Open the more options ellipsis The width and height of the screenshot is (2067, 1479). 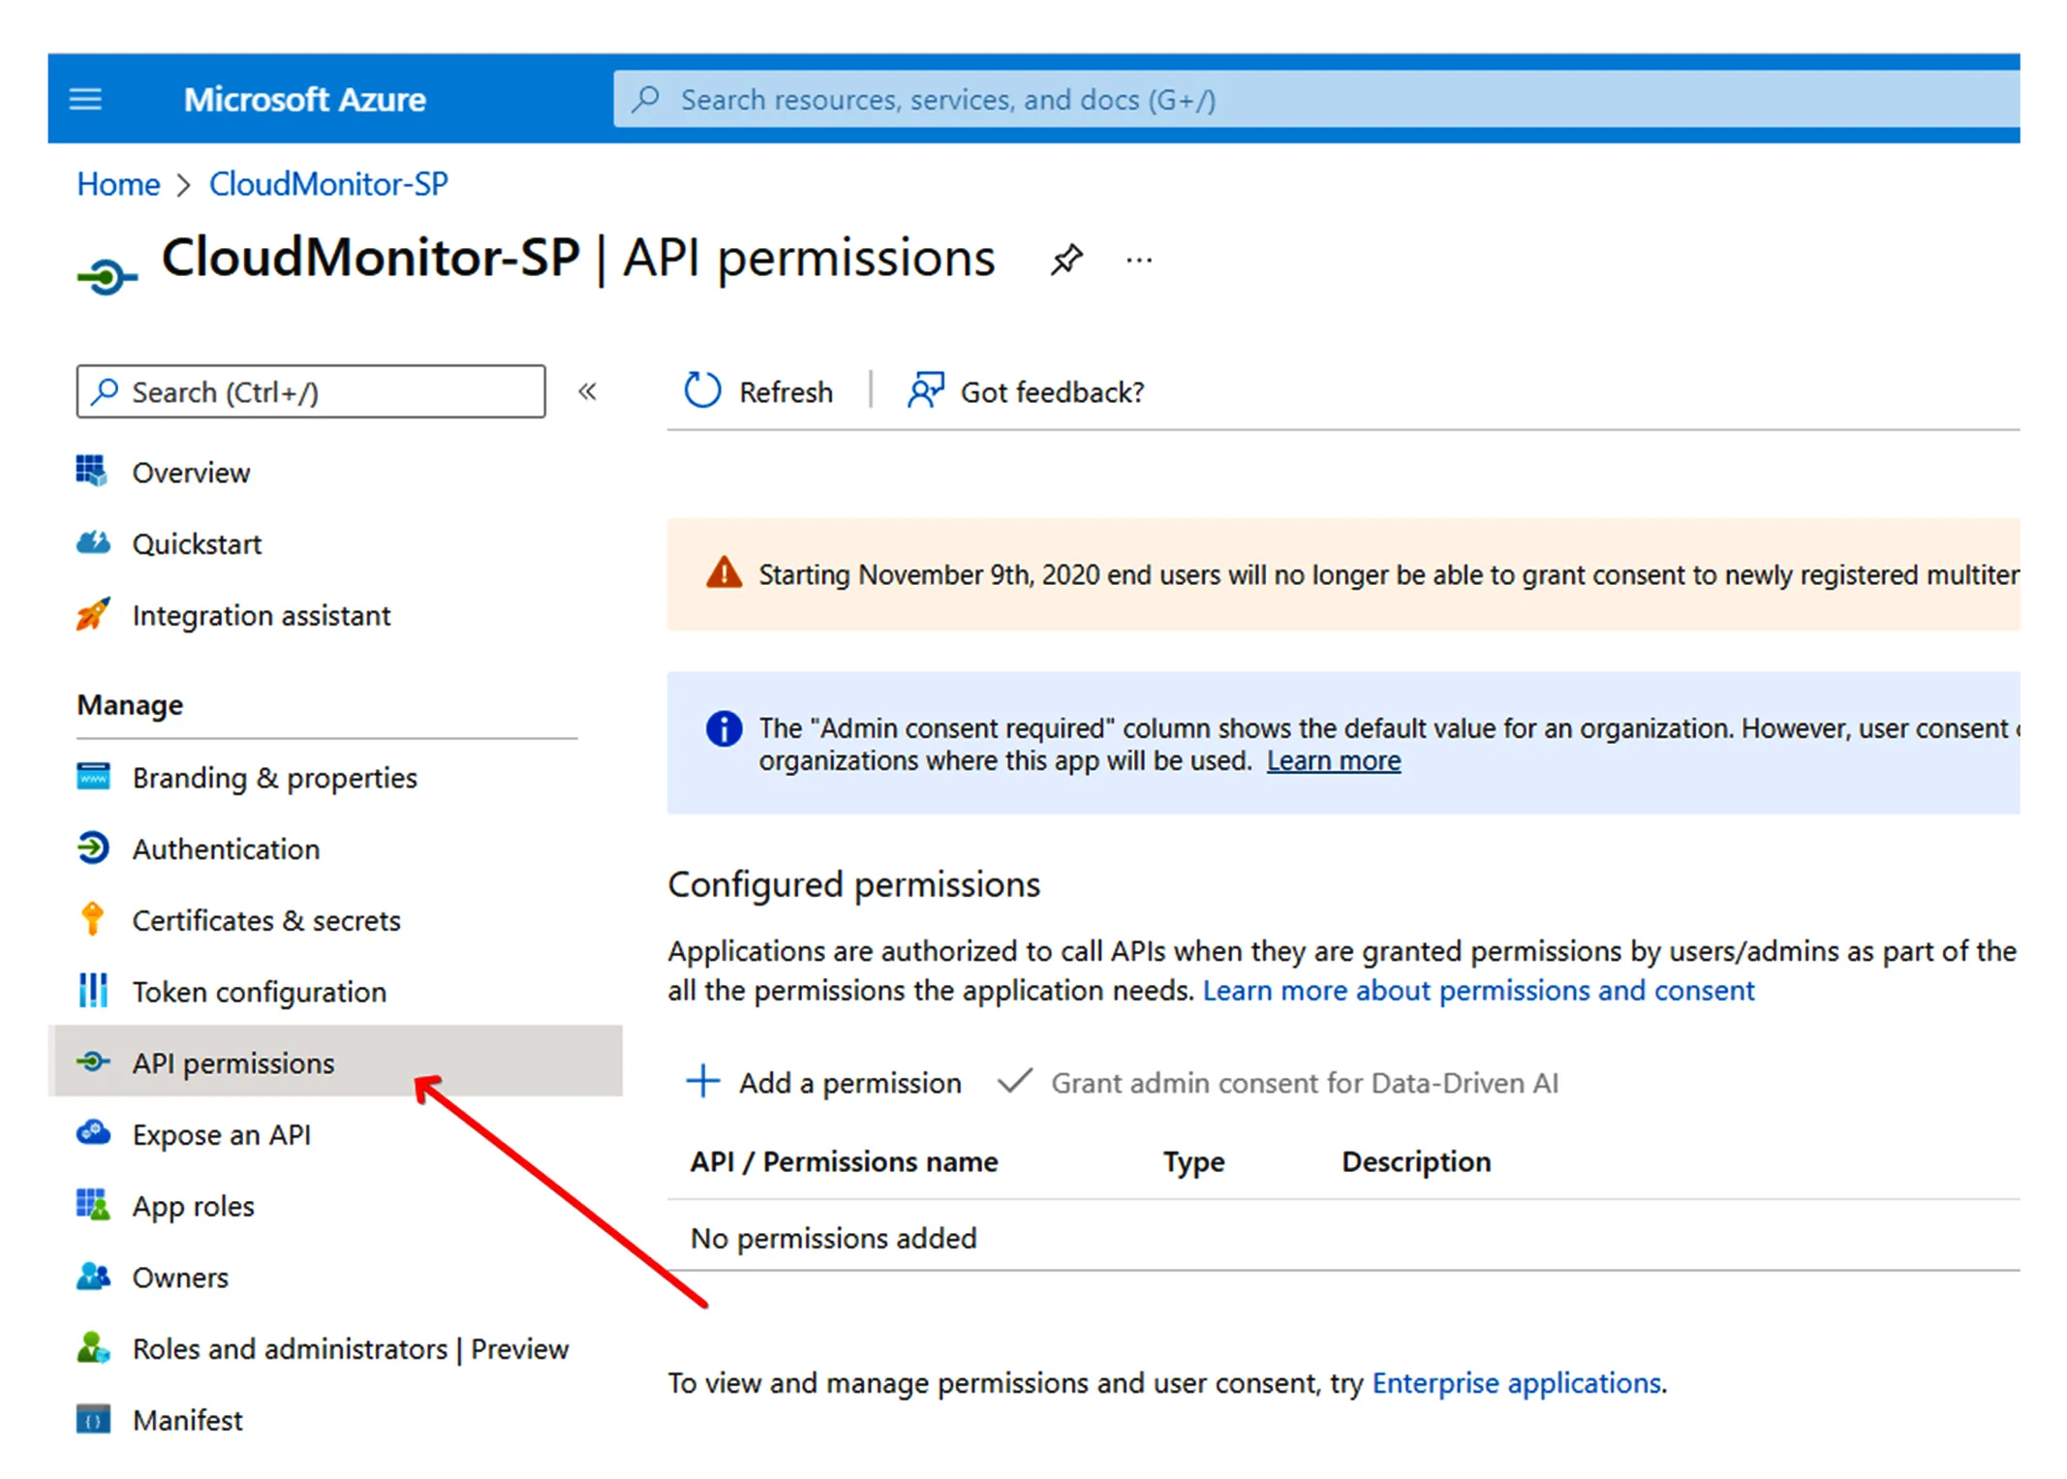1139,260
